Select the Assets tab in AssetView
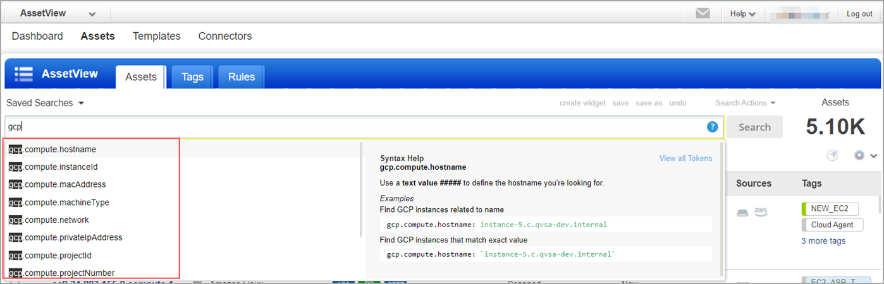This screenshot has width=884, height=284. [140, 77]
